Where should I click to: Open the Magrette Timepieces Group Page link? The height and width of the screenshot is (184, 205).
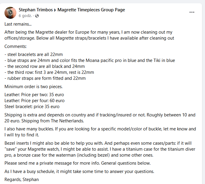pos(91,10)
